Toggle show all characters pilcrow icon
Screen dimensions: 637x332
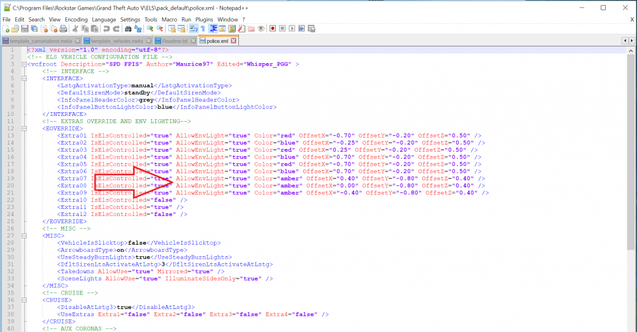tap(203, 29)
